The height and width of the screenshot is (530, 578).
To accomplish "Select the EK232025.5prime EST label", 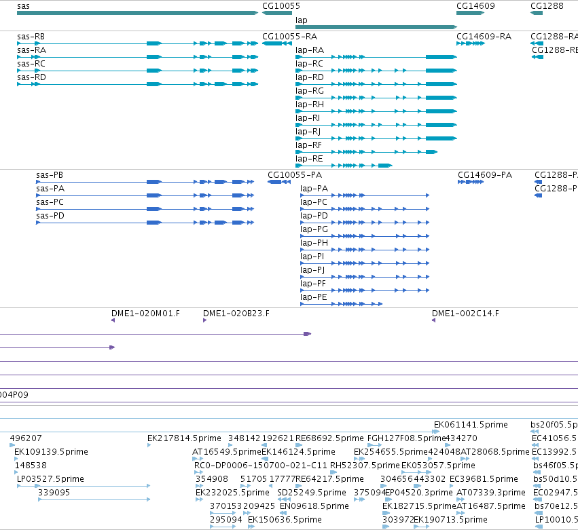I will pyautogui.click(x=232, y=493).
